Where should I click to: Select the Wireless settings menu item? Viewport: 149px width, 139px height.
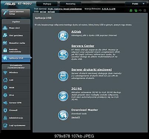(16, 72)
